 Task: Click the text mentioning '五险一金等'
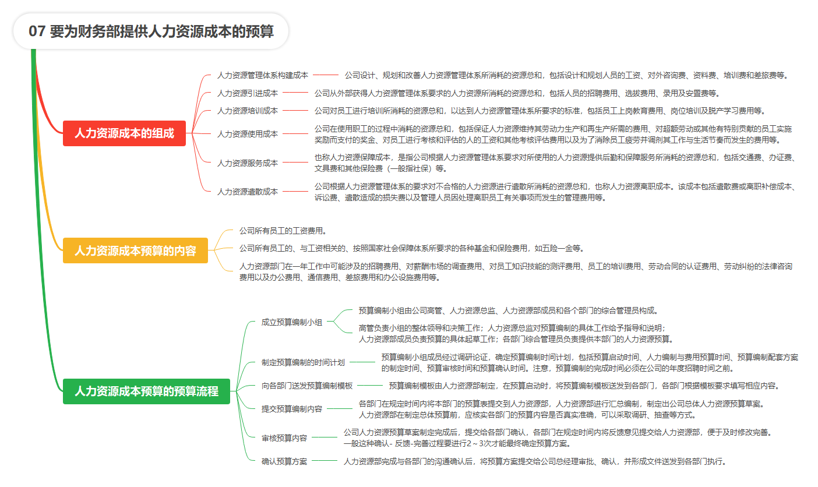412,249
